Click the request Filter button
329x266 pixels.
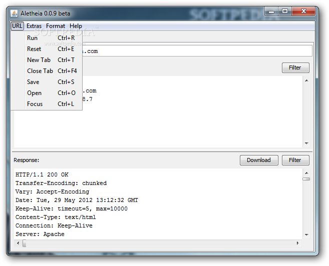tap(295, 67)
